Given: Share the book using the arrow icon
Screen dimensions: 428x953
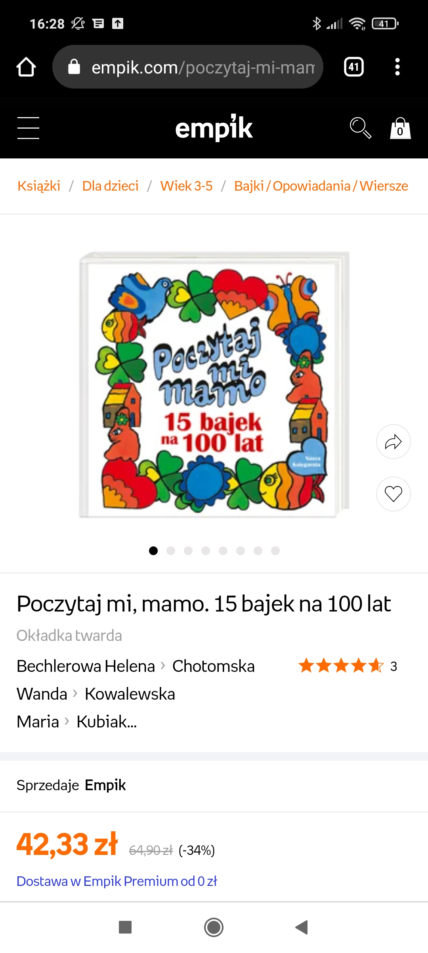Looking at the screenshot, I should coord(393,442).
